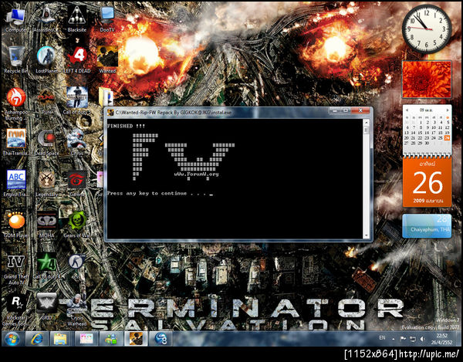Select the Crysis desktop shortcut
Screen dimensions: 463x362
(x=76, y=142)
